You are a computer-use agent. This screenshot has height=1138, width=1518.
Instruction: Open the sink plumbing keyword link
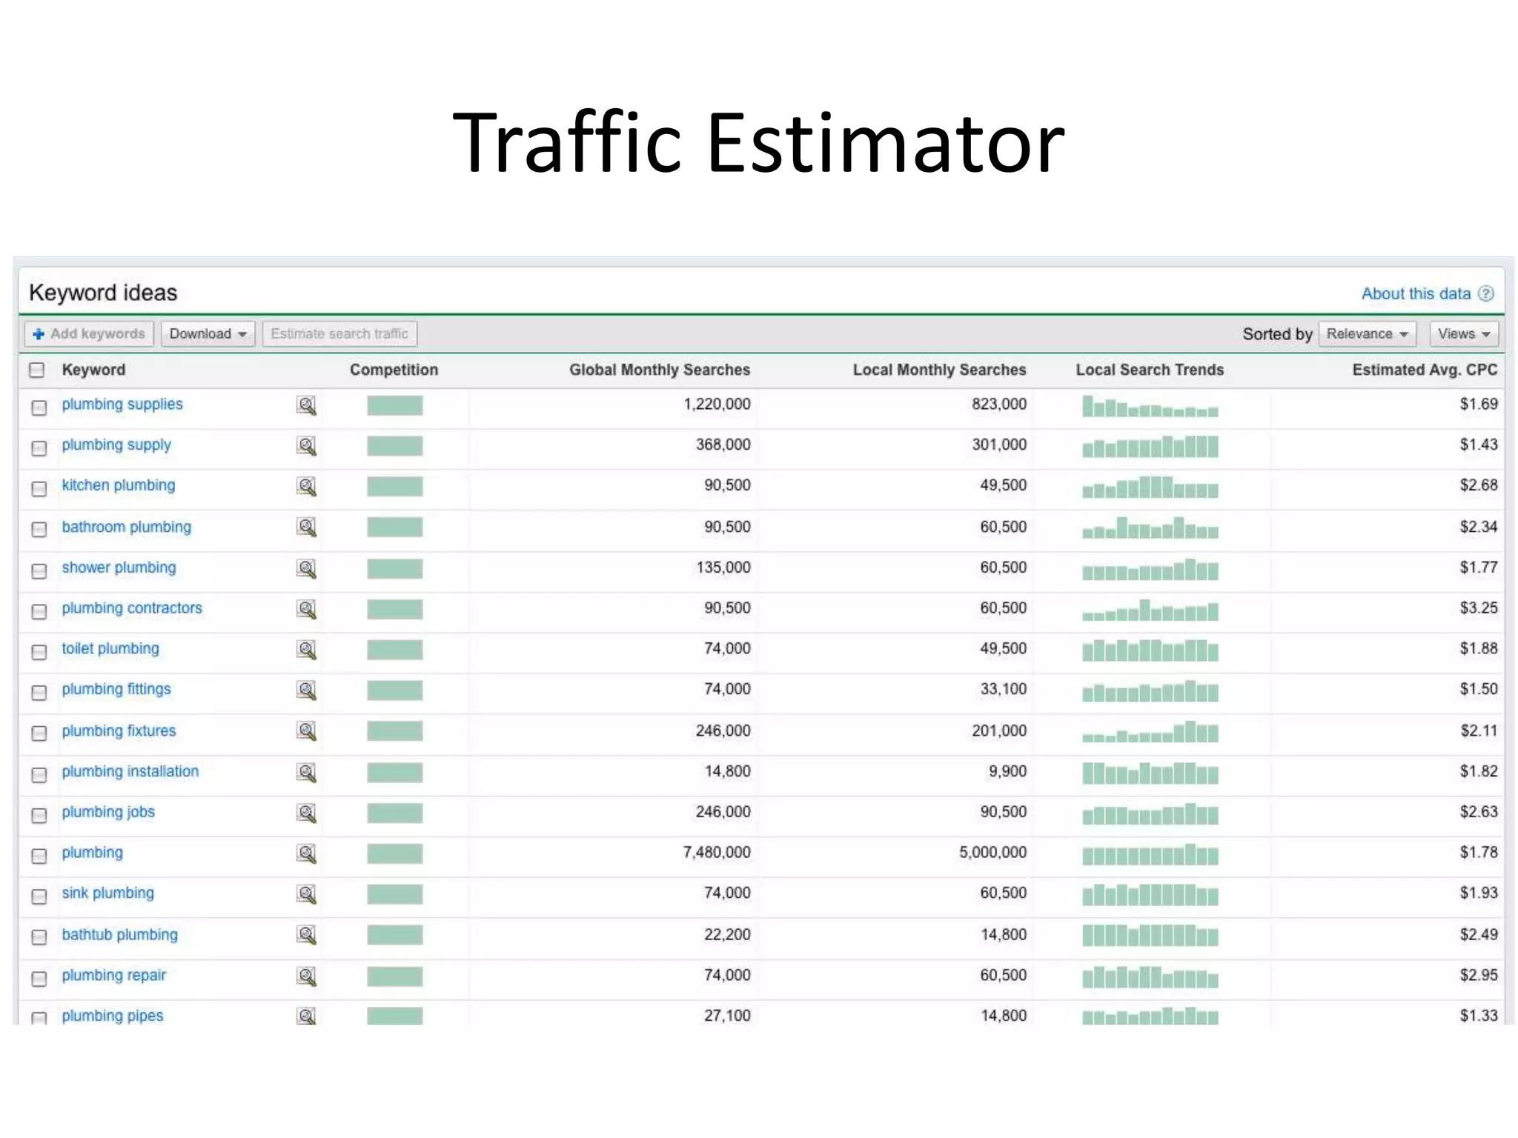108,894
